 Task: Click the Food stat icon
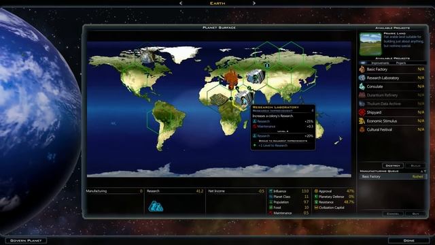pyautogui.click(x=271, y=208)
